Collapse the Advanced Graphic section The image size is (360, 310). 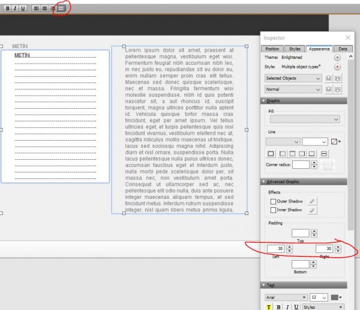pos(263,181)
